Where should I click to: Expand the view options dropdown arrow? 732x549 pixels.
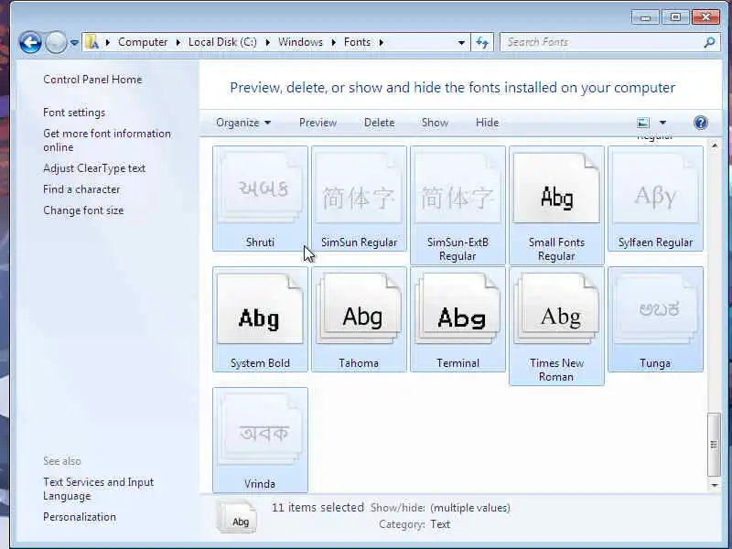(x=662, y=123)
